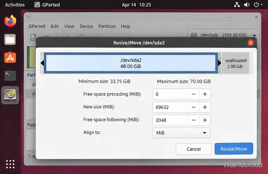Open the clock showing Apr 14 10:25
This screenshot has height=174, width=268.
pos(136,5)
